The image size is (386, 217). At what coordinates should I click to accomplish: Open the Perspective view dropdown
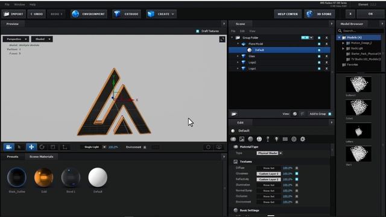tap(16, 39)
